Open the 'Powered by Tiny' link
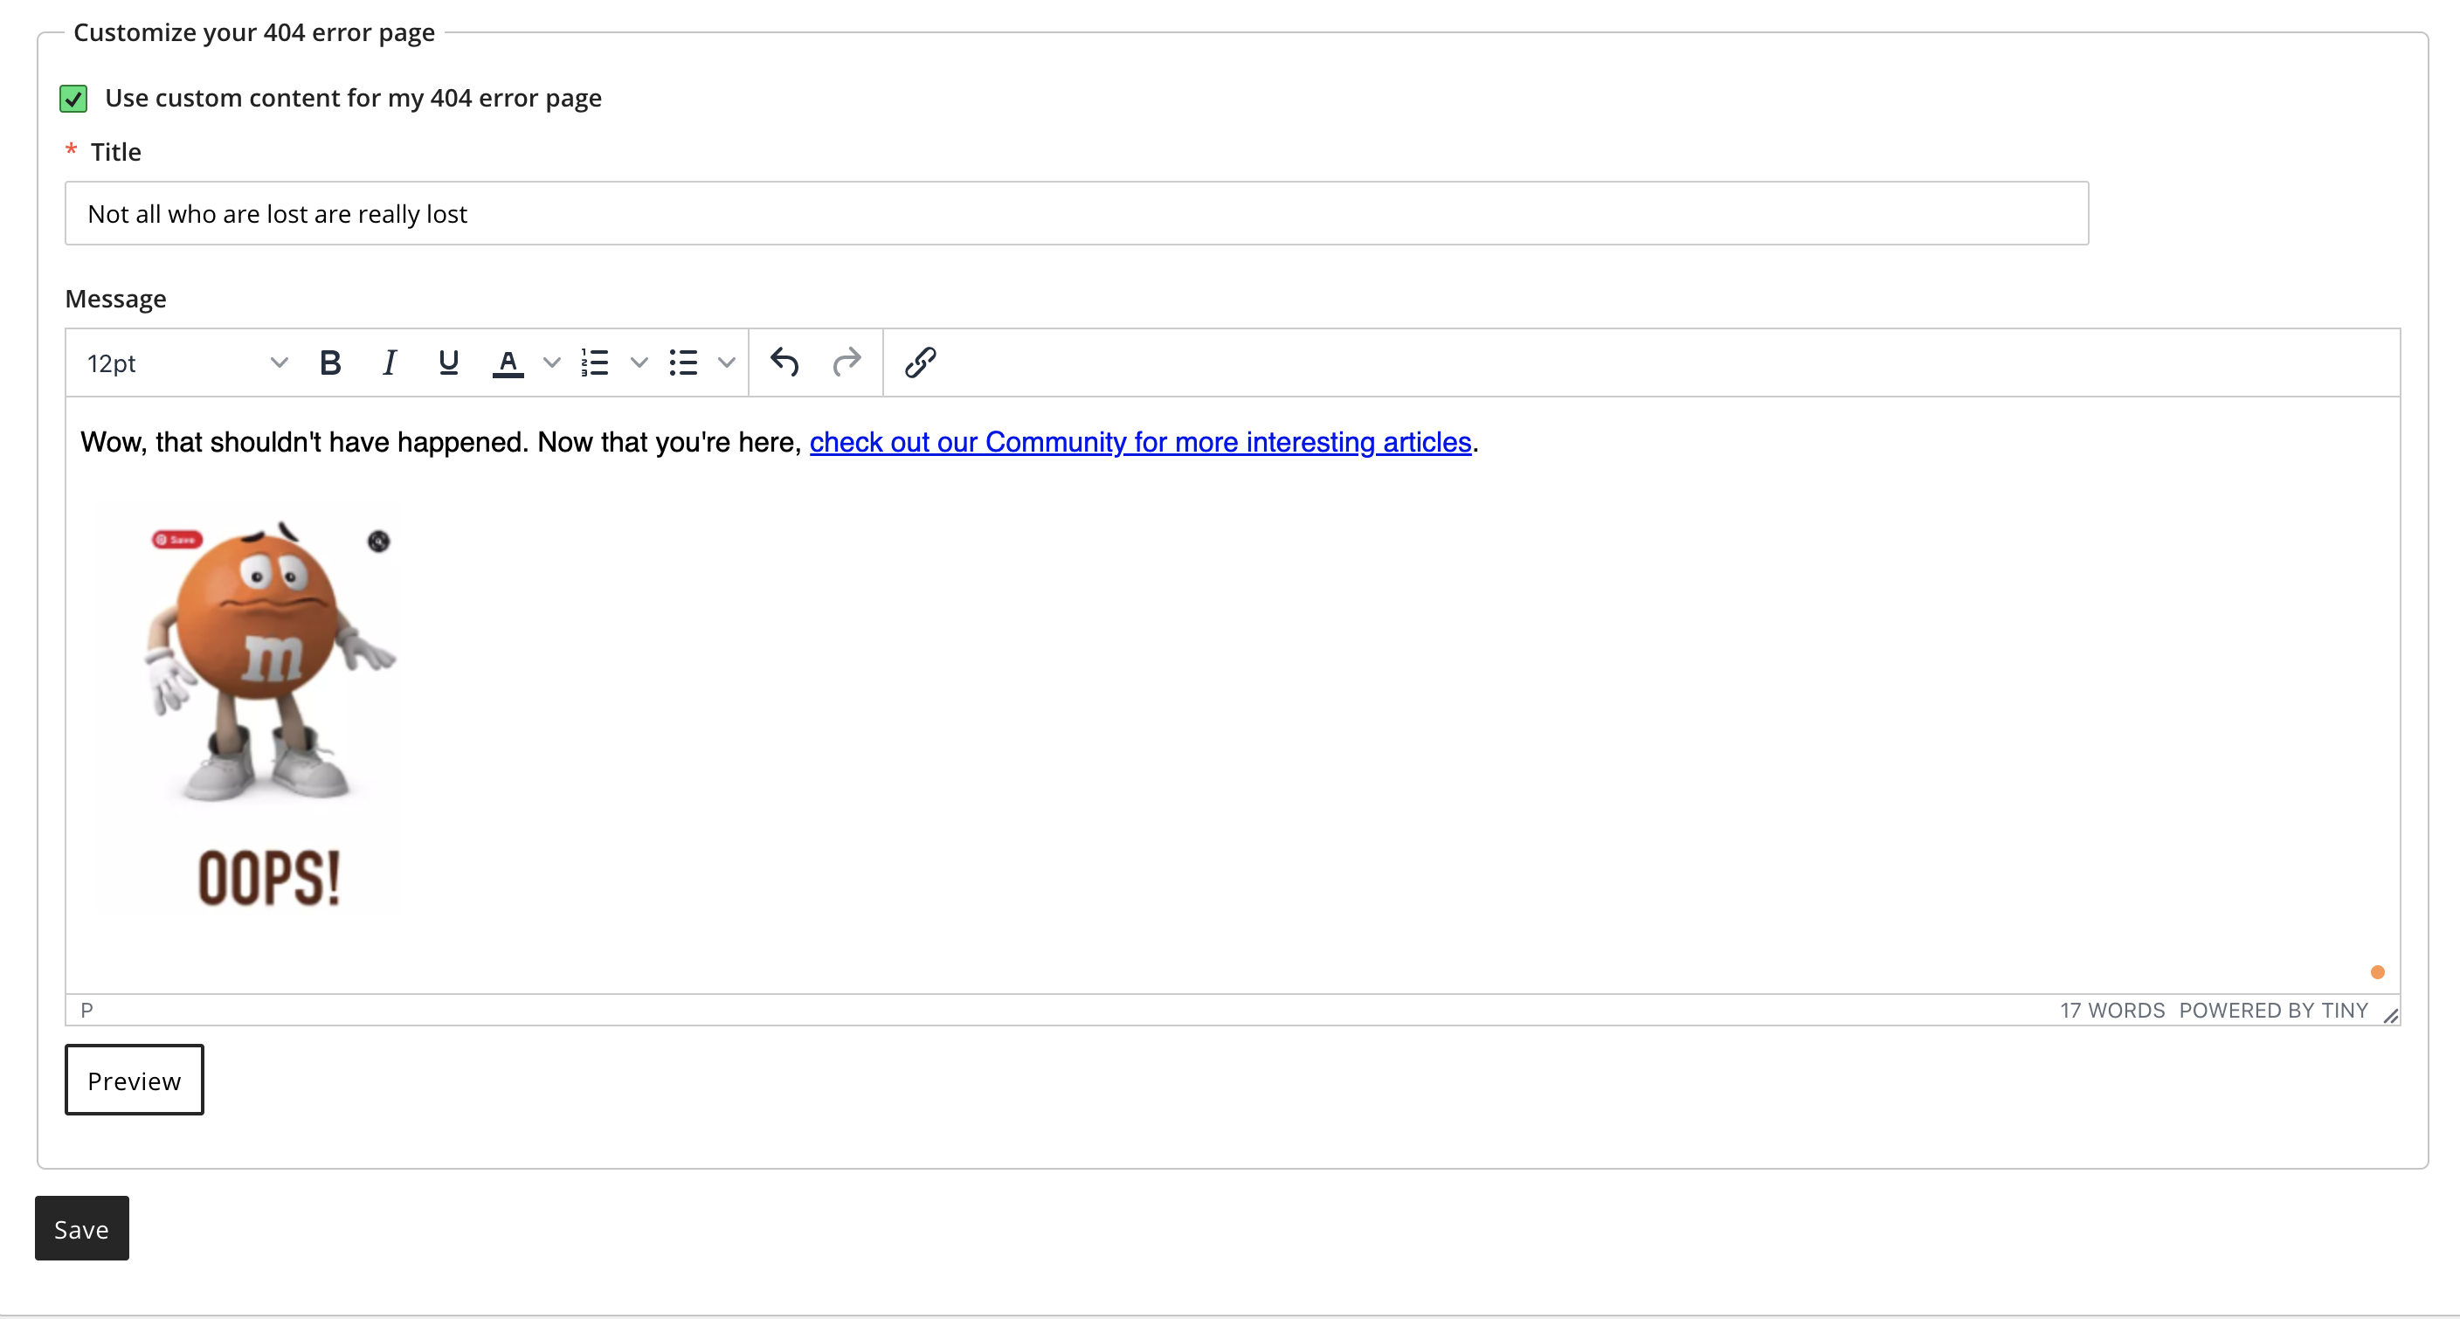This screenshot has width=2460, height=1319. click(x=2273, y=1011)
